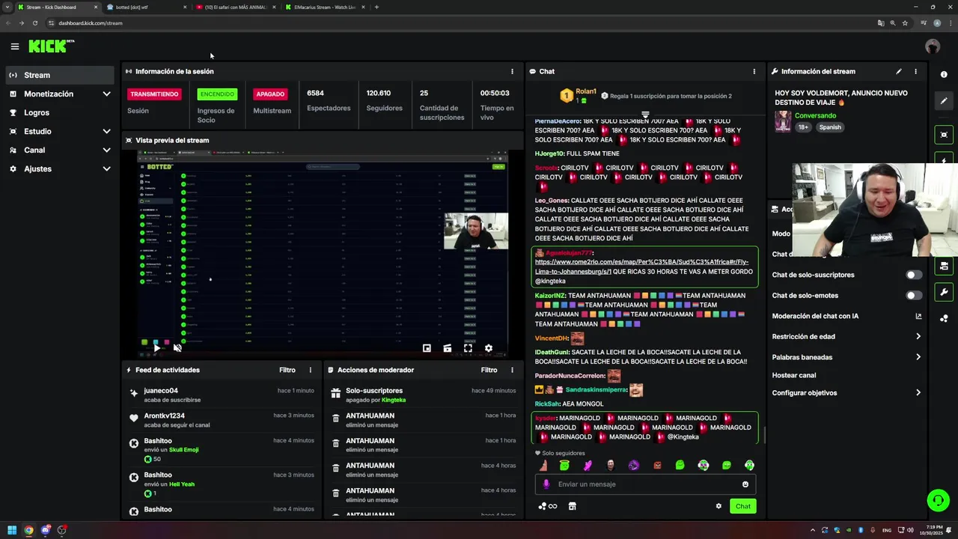Open Acciones de moderador options menu

(512, 370)
